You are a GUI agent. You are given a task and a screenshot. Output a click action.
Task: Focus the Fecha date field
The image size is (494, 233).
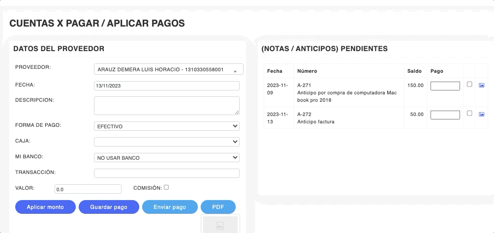tap(166, 86)
